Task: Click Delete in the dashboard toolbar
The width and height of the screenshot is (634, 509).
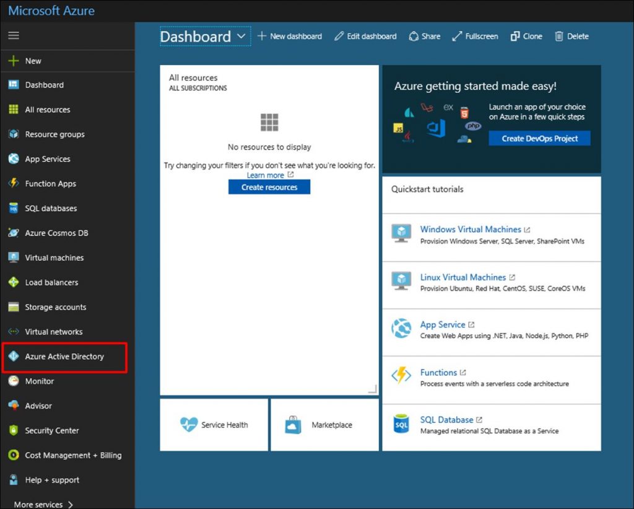Action: point(571,36)
